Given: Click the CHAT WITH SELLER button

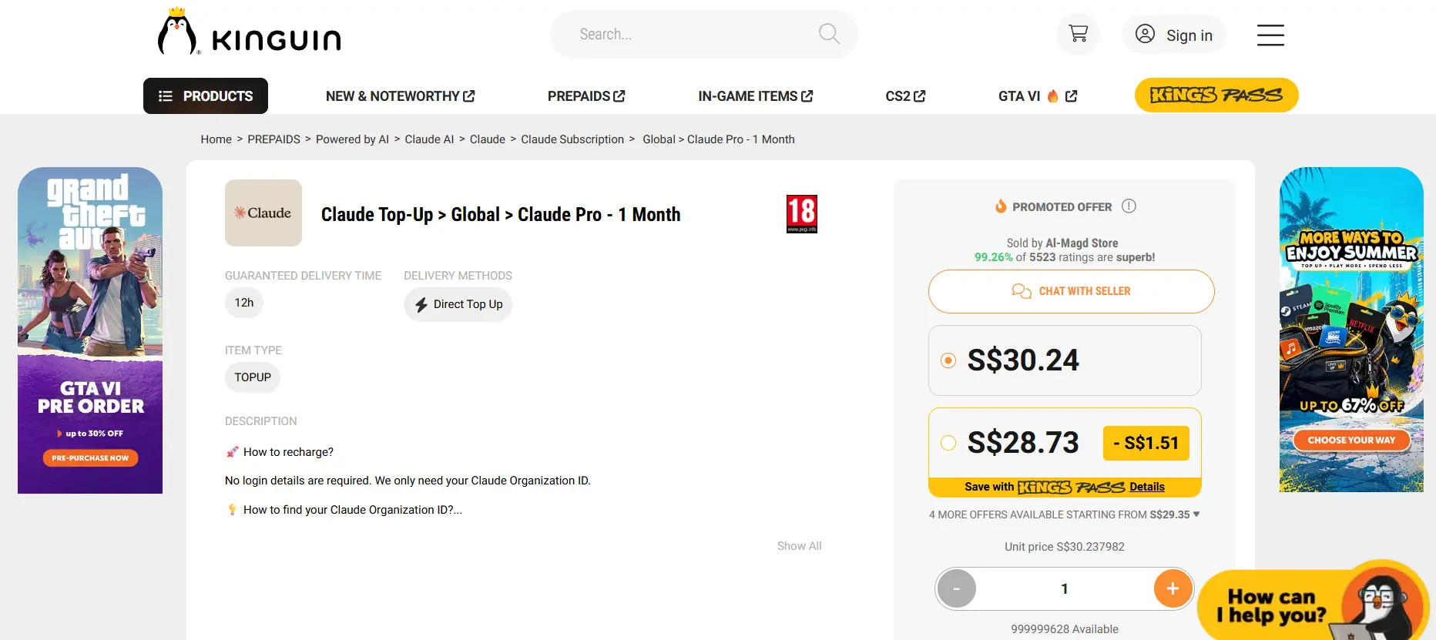Looking at the screenshot, I should click(x=1072, y=291).
